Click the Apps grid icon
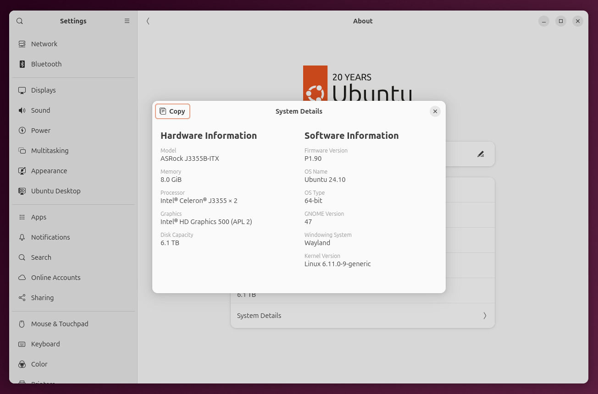The width and height of the screenshot is (598, 394). [22, 217]
